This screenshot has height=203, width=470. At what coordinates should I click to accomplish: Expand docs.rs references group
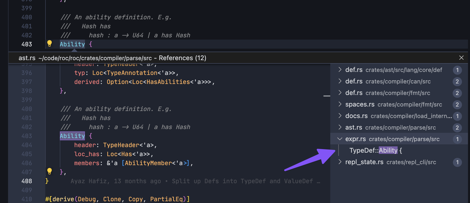(x=340, y=116)
